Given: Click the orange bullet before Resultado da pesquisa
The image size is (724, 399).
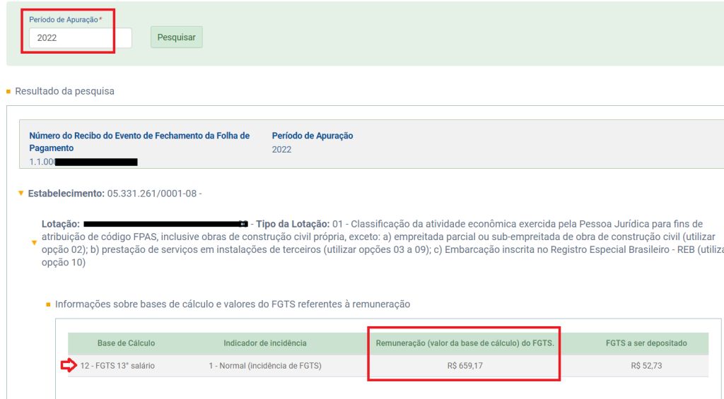Looking at the screenshot, I should click(x=8, y=91).
